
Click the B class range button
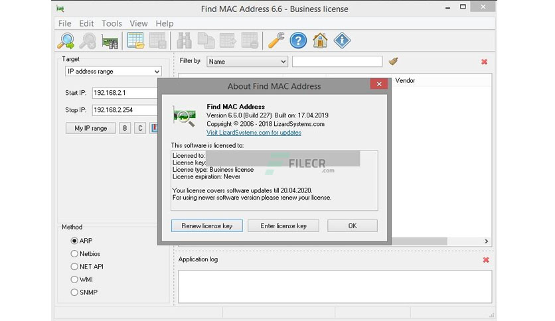[125, 128]
